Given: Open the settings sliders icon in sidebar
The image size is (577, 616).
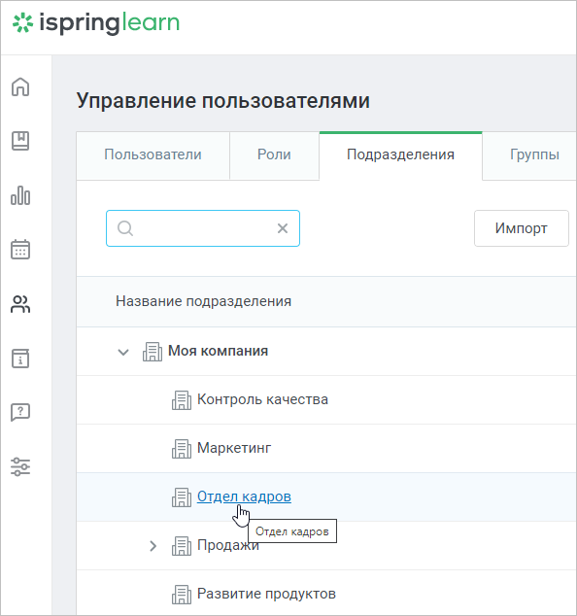Looking at the screenshot, I should 20,466.
